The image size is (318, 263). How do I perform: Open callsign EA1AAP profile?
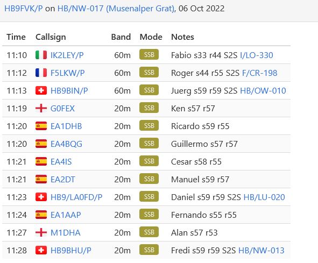tap(66, 215)
